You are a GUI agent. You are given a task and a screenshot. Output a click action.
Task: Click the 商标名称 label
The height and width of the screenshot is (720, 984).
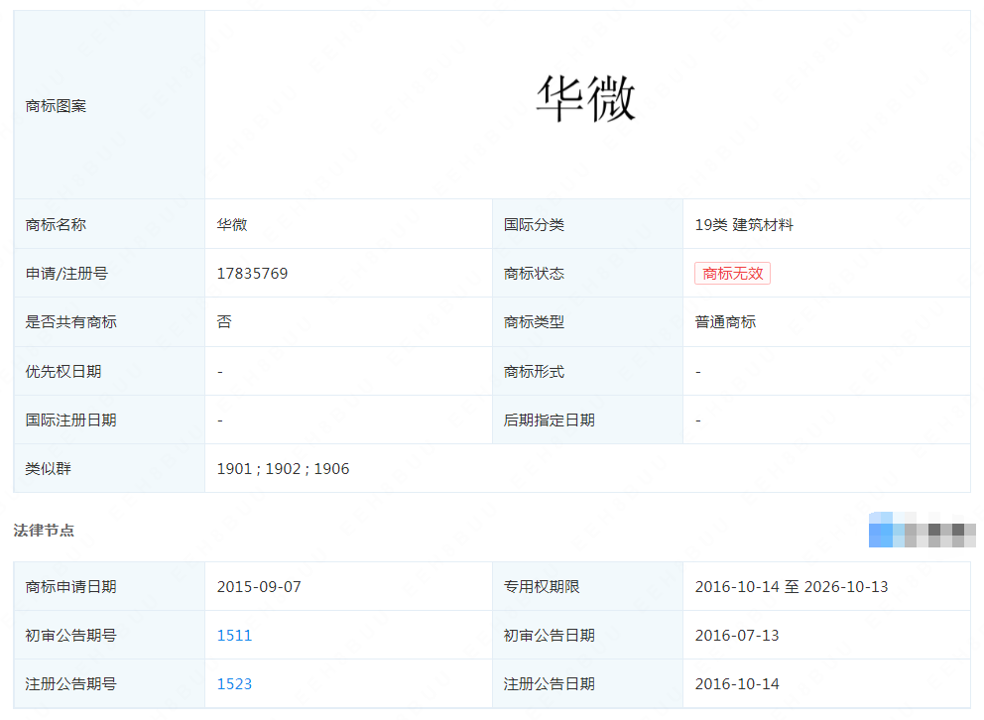tap(56, 224)
